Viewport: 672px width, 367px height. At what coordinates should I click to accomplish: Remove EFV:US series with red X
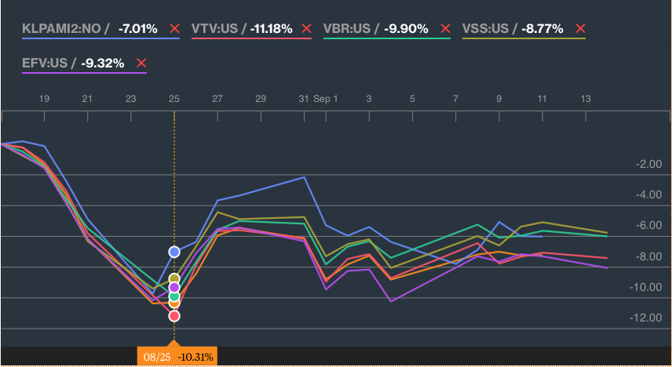click(141, 64)
